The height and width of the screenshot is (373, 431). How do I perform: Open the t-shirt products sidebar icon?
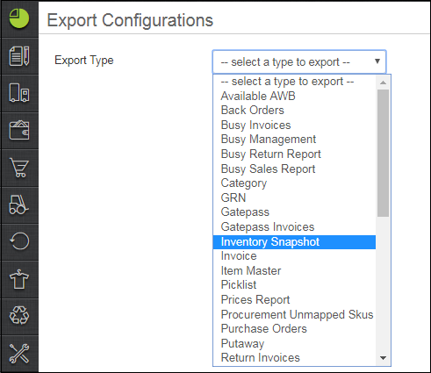click(19, 279)
